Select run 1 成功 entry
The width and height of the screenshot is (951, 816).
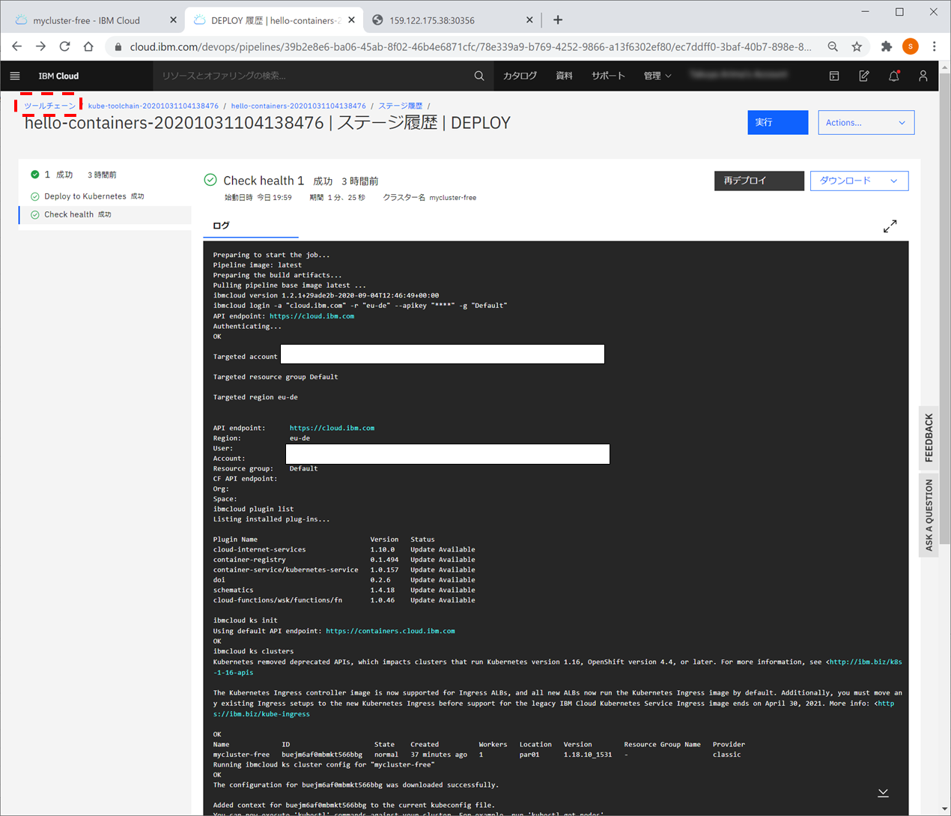click(x=105, y=175)
